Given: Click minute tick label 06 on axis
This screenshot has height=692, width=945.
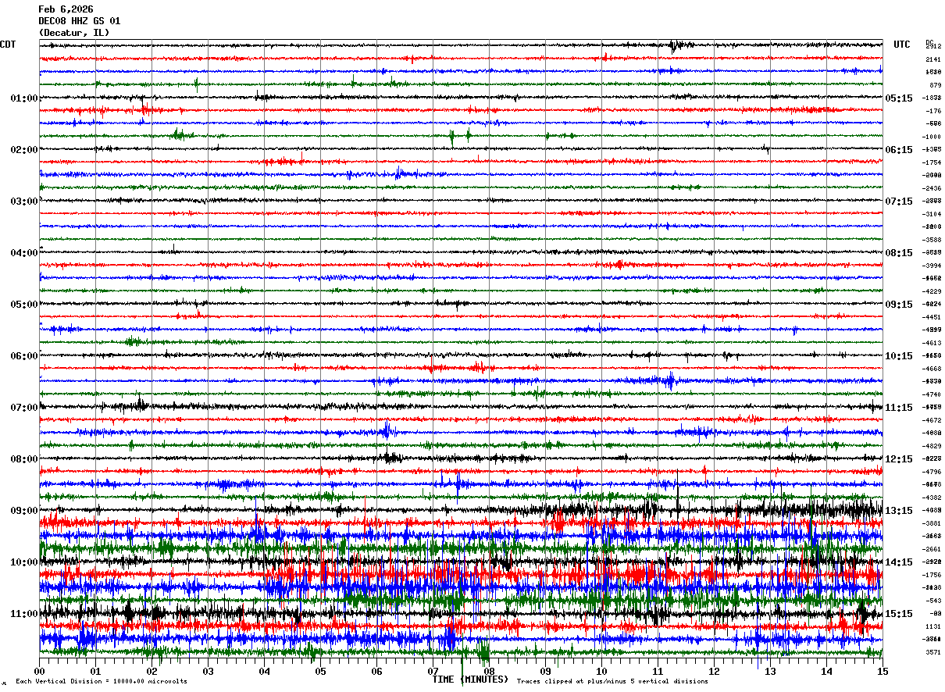Looking at the screenshot, I should pyautogui.click(x=376, y=671).
